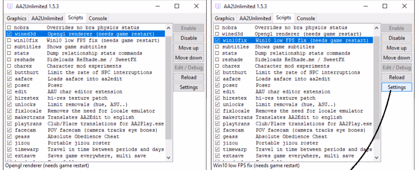Screen dimensions: 418x170
Task: Toggle charex checkbox in right window
Action: click(217, 66)
